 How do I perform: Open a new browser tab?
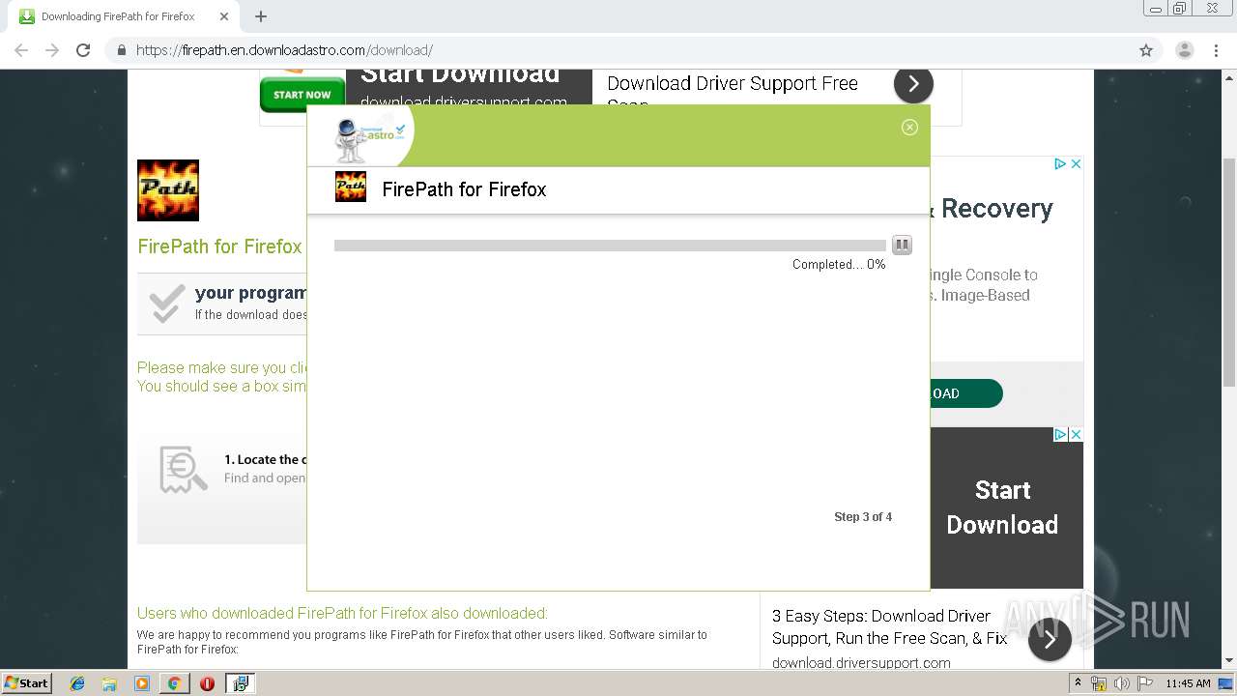[x=261, y=16]
